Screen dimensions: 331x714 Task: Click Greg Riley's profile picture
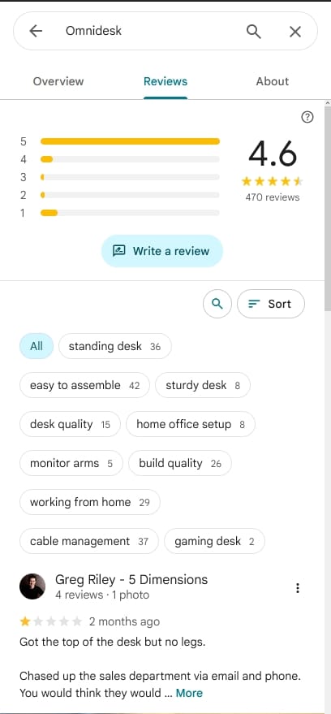pyautogui.click(x=32, y=586)
